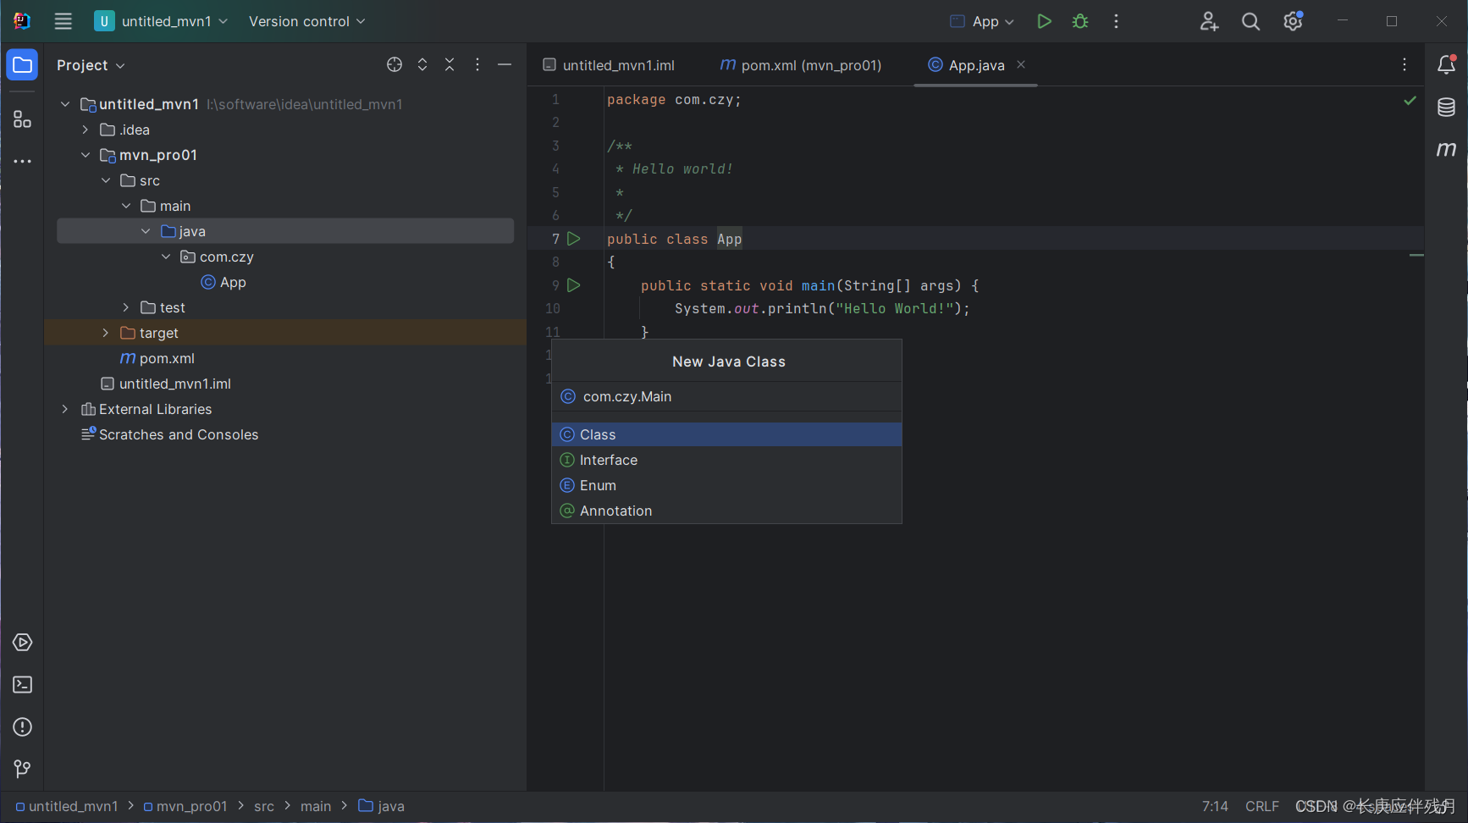Switch to the pom.xml tab
The width and height of the screenshot is (1468, 823).
point(799,64)
